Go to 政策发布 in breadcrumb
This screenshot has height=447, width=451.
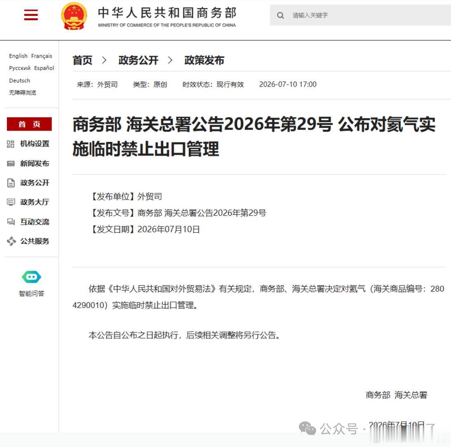[204, 60]
